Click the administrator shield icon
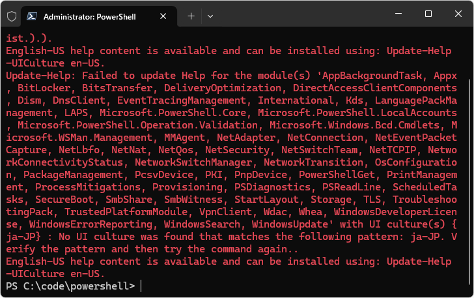The height and width of the screenshot is (298, 474). 11,16
